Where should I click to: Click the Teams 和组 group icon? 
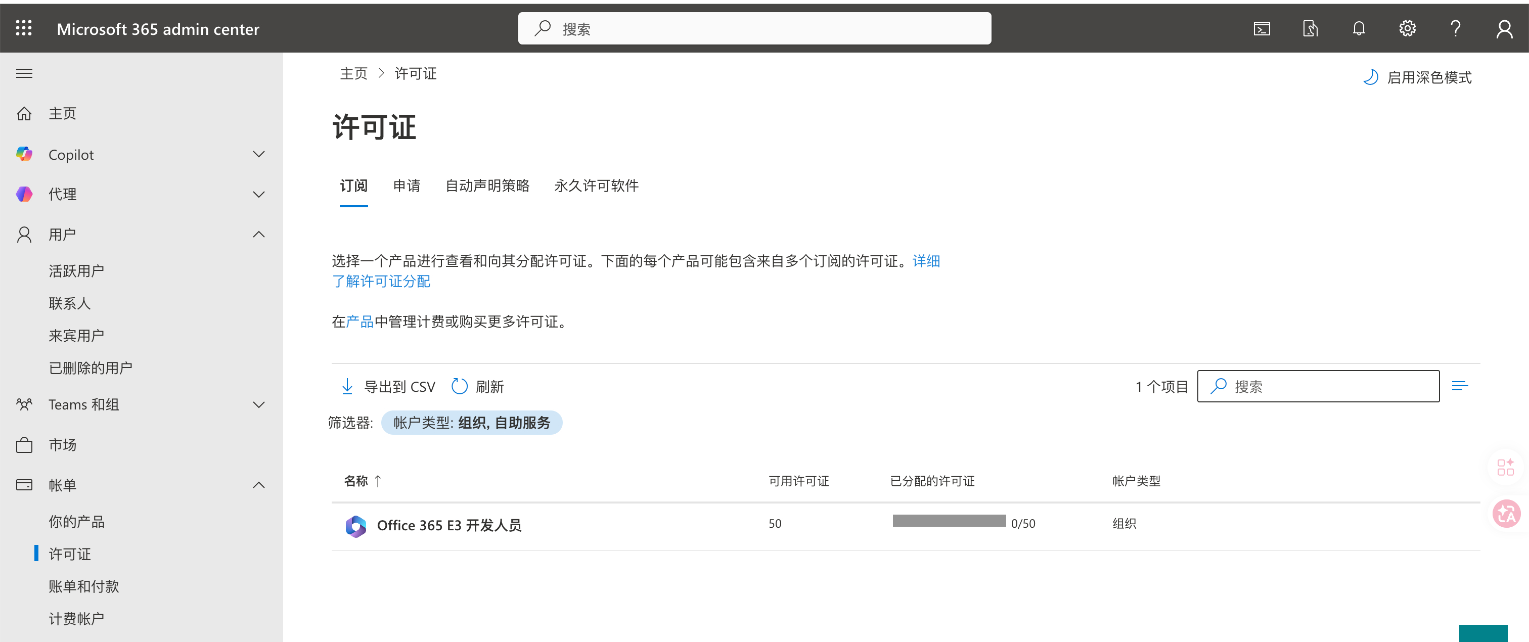click(24, 404)
